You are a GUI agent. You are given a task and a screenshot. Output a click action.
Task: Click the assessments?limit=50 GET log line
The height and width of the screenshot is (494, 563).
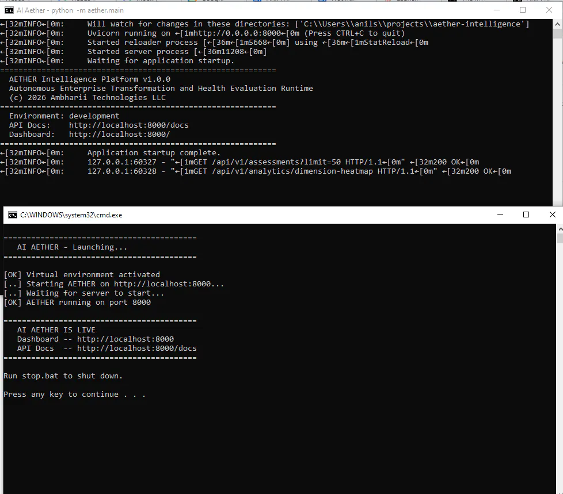[x=239, y=162]
